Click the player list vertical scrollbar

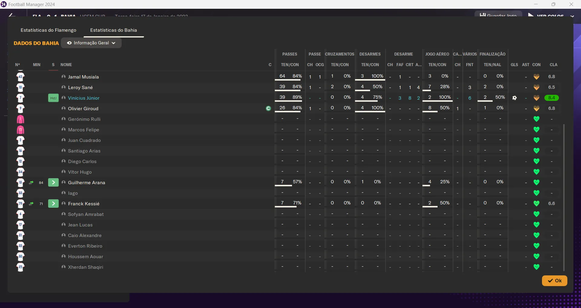(564, 197)
